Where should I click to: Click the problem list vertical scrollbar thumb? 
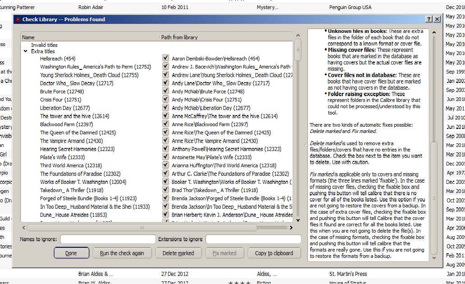298,50
